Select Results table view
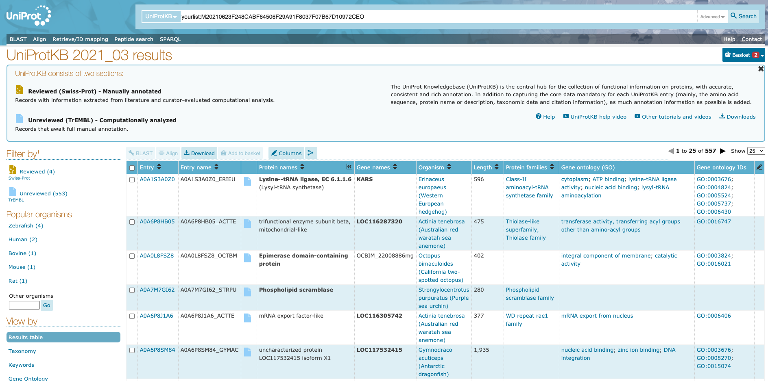The width and height of the screenshot is (768, 381). pos(63,337)
